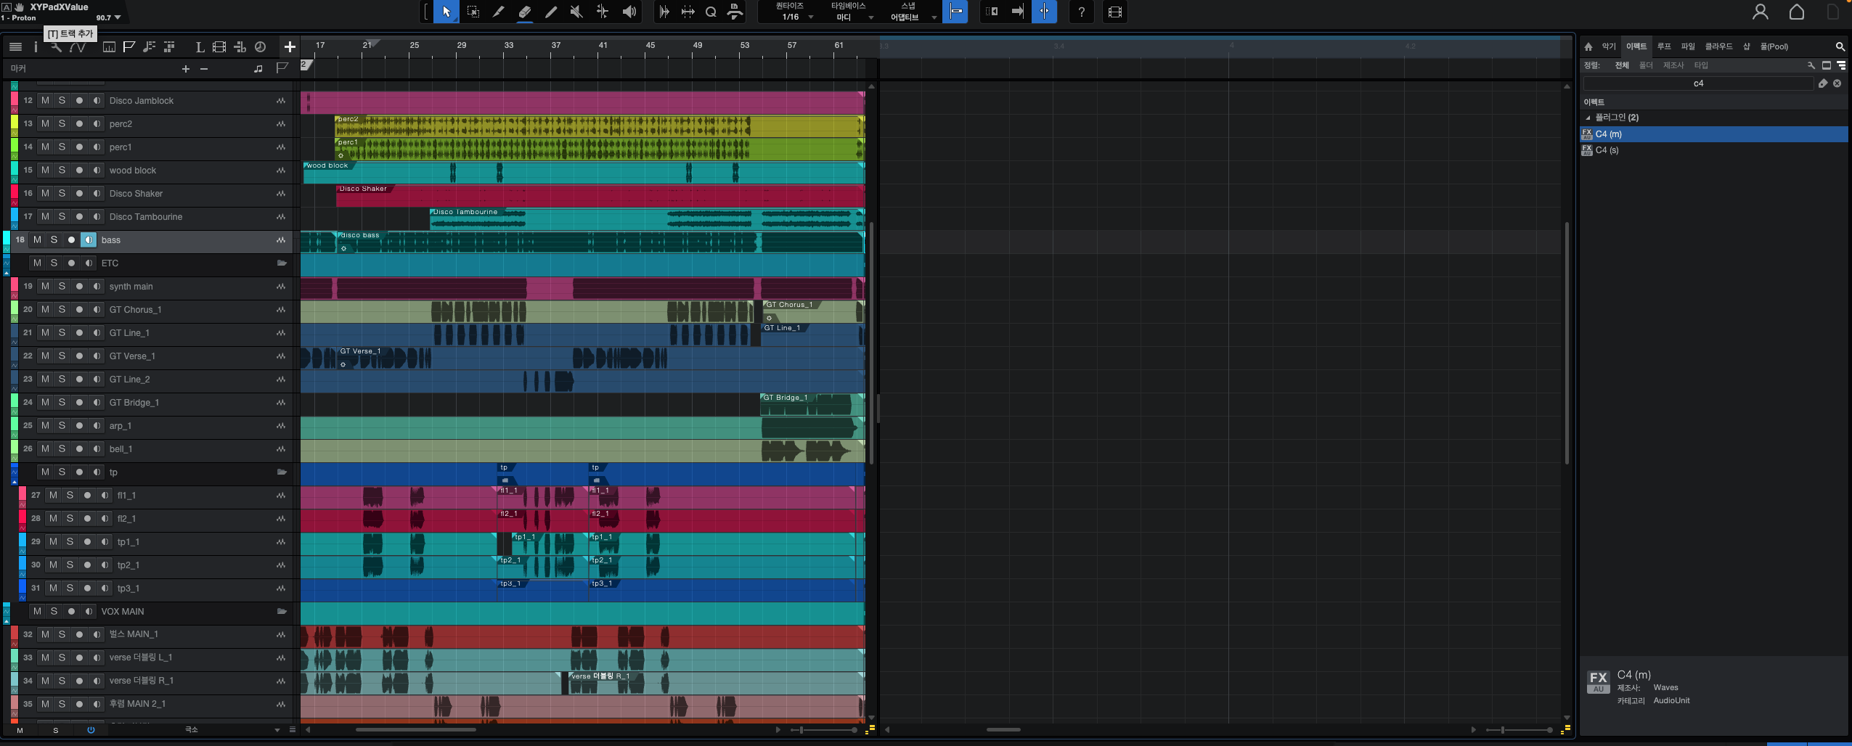
Task: Toggle monitor on bass track
Action: [x=89, y=239]
